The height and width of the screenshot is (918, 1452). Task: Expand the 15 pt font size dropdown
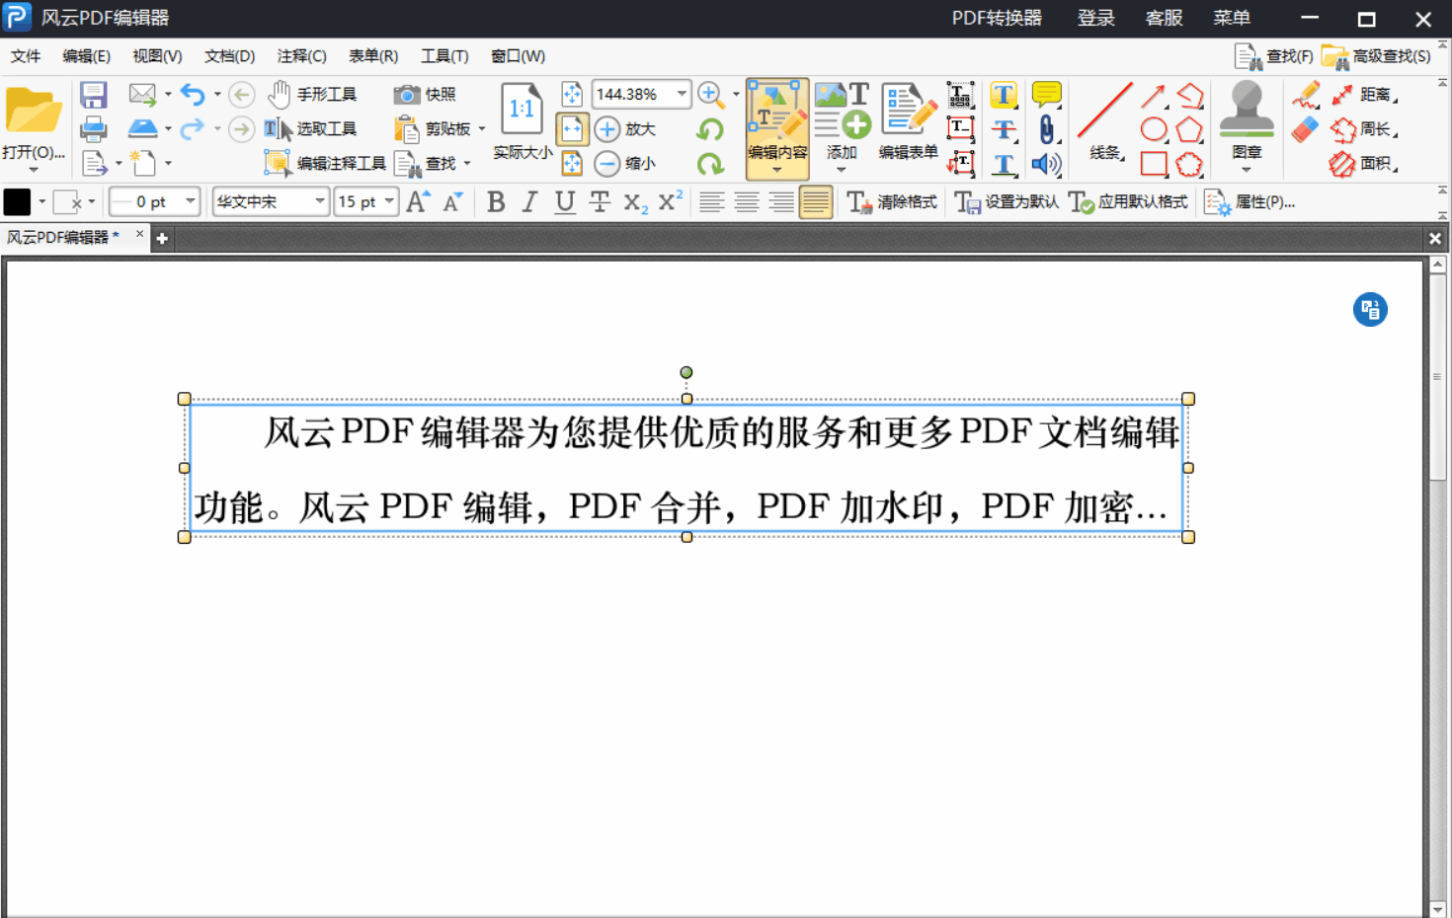tap(386, 201)
